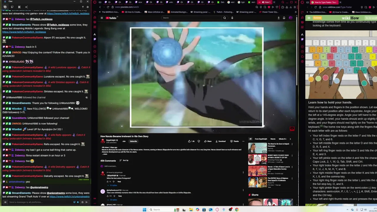Open new tab with plus button
The height and width of the screenshot is (212, 377).
(x=274, y=2)
